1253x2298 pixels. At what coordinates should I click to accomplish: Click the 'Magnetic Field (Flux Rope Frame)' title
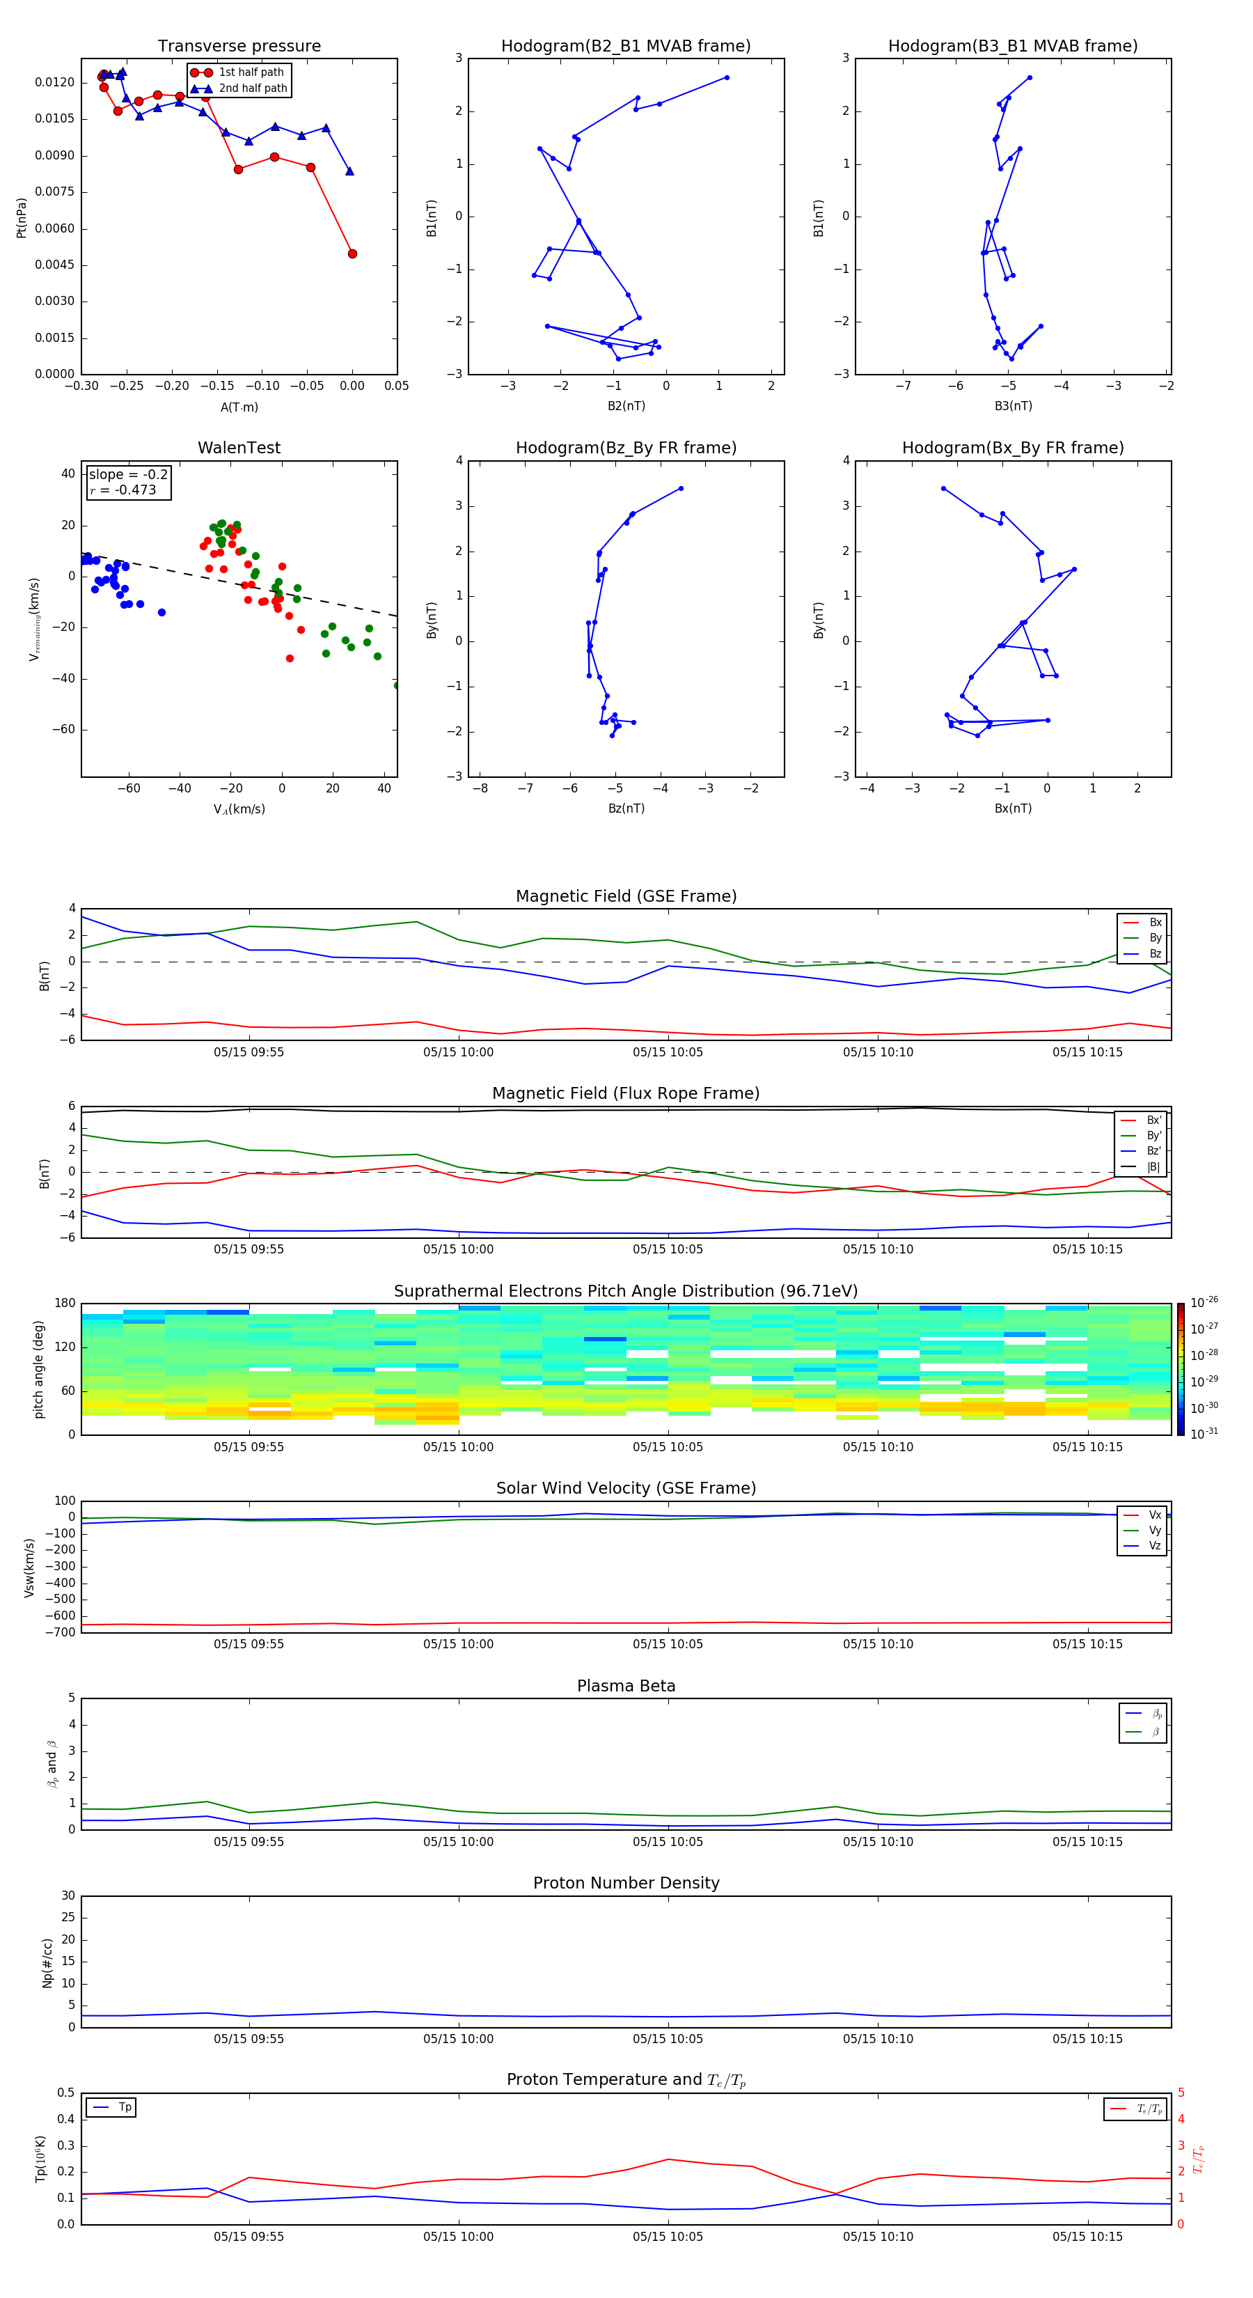pyautogui.click(x=626, y=1094)
